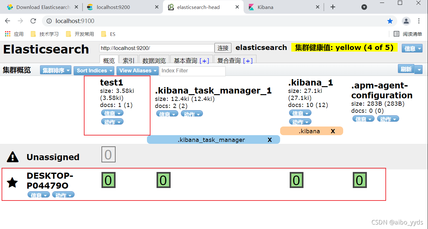This screenshot has width=428, height=229.
Task: Open the Sort Indices dropdown
Action: (x=94, y=70)
